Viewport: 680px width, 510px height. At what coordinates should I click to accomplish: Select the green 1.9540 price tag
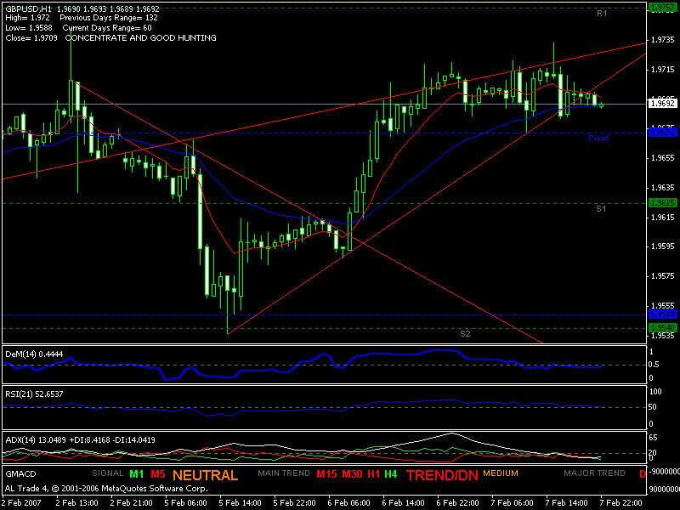point(663,327)
